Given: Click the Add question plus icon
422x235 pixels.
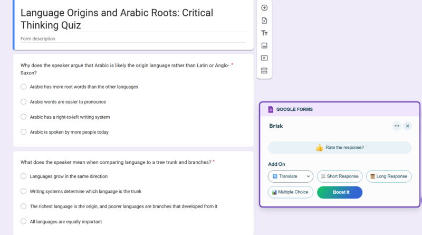Looking at the screenshot, I should (264, 8).
